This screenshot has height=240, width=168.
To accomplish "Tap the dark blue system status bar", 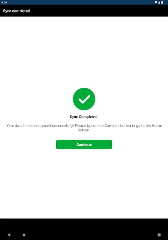I will point(84,2).
